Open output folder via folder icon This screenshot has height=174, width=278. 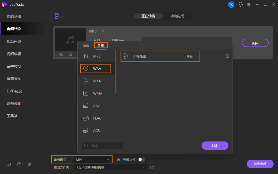[x=152, y=167]
